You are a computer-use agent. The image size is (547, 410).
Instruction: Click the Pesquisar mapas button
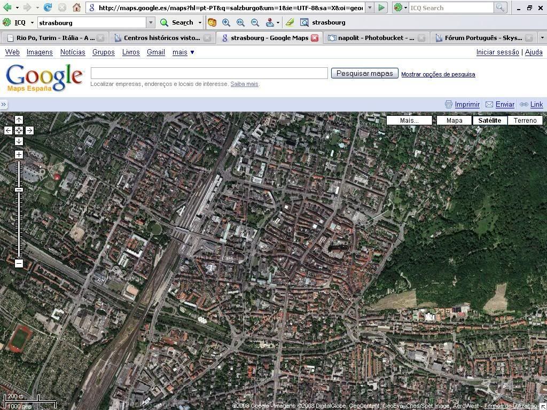tap(364, 73)
